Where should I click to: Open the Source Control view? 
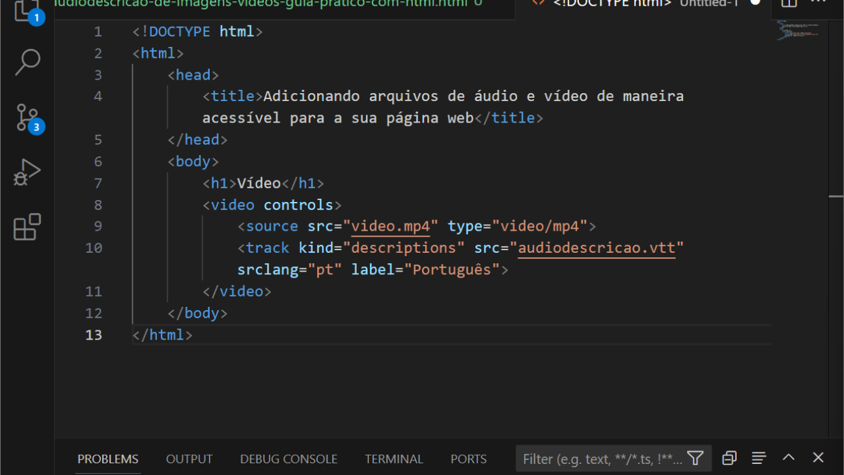(x=27, y=117)
